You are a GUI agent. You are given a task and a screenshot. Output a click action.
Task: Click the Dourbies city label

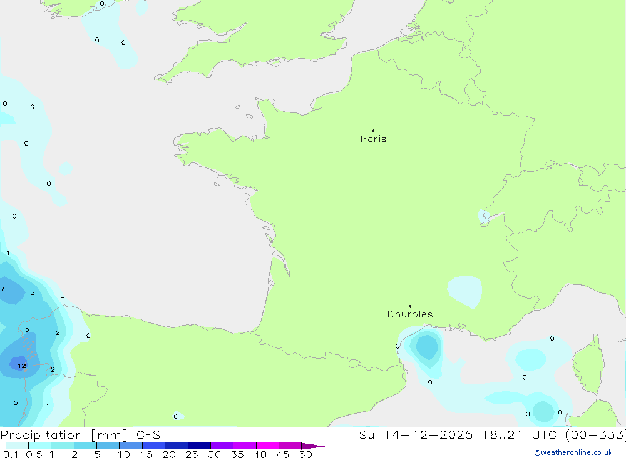coord(410,314)
